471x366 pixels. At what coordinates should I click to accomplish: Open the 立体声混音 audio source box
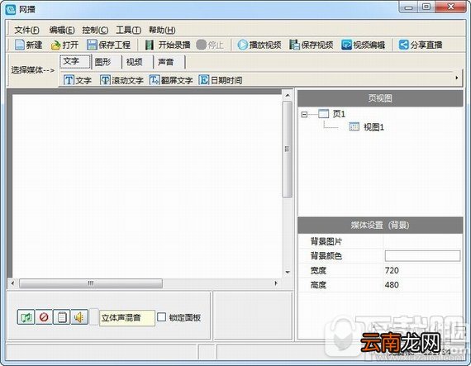(127, 317)
